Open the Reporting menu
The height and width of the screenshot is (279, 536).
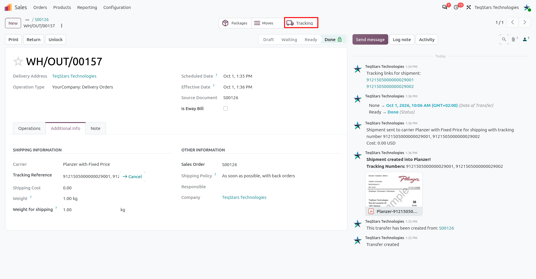(87, 7)
